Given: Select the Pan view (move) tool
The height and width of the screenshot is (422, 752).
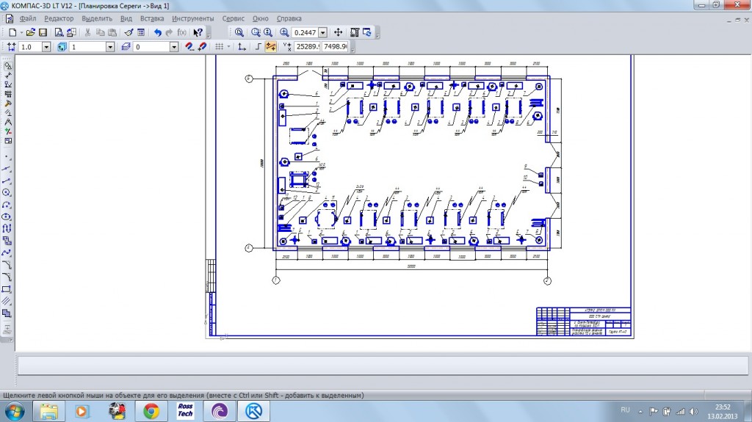Looking at the screenshot, I should point(338,32).
